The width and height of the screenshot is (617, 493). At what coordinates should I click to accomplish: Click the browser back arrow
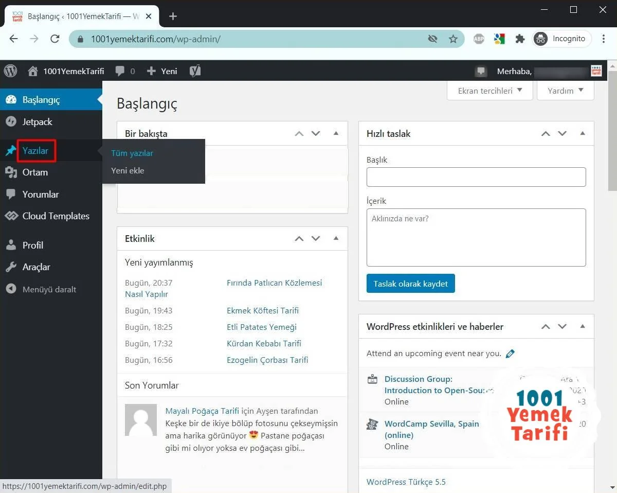tap(14, 39)
